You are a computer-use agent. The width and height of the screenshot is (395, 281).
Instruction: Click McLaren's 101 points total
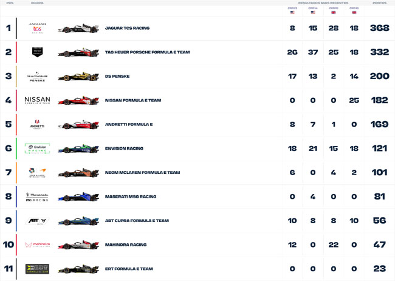[x=380, y=173]
